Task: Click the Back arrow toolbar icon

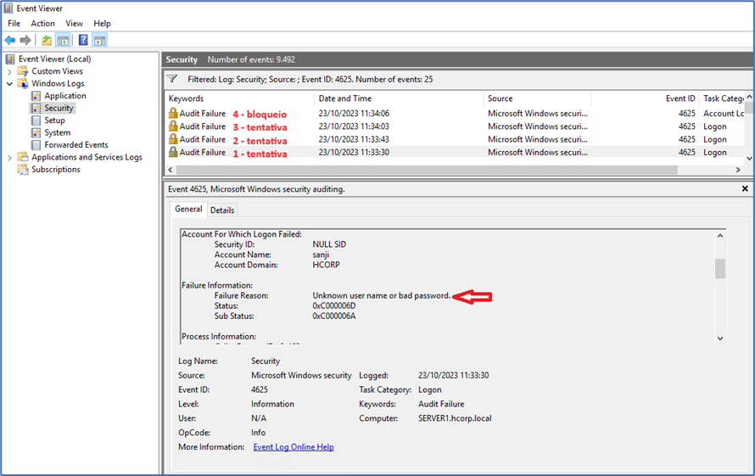Action: [x=10, y=40]
